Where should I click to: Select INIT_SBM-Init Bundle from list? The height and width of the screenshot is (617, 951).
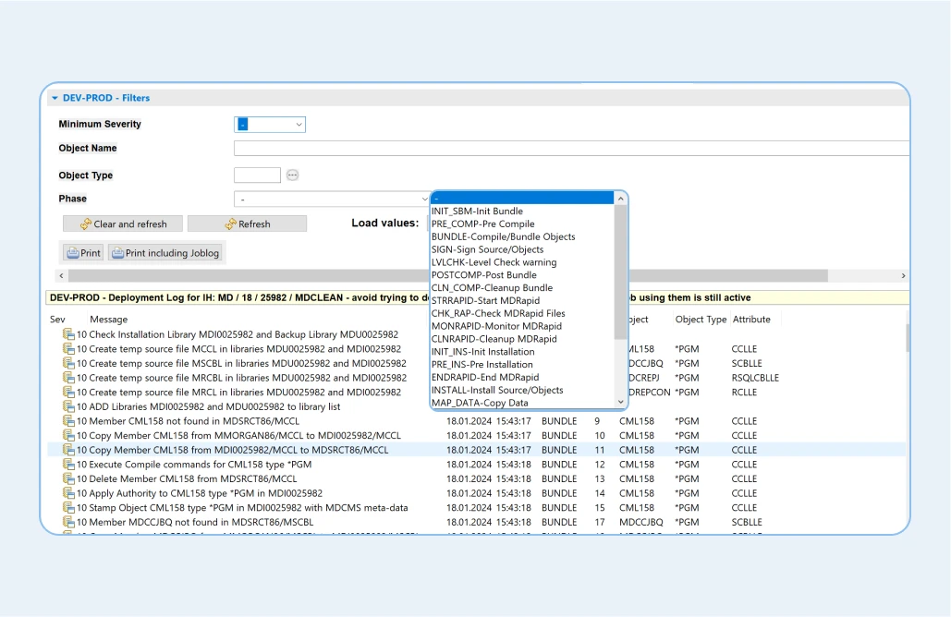click(x=477, y=212)
